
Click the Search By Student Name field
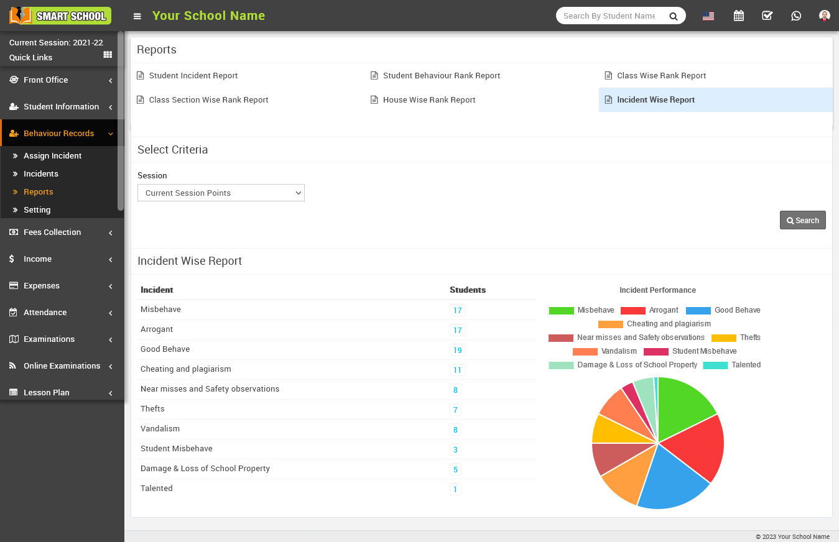pyautogui.click(x=610, y=16)
